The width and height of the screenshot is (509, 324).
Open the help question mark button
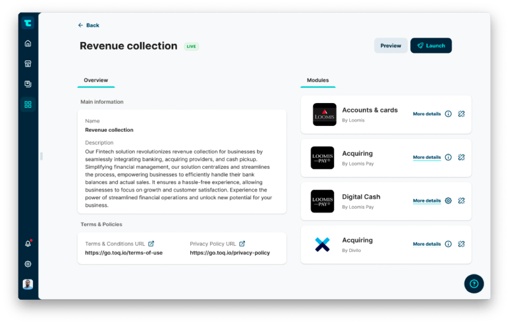pos(474,283)
